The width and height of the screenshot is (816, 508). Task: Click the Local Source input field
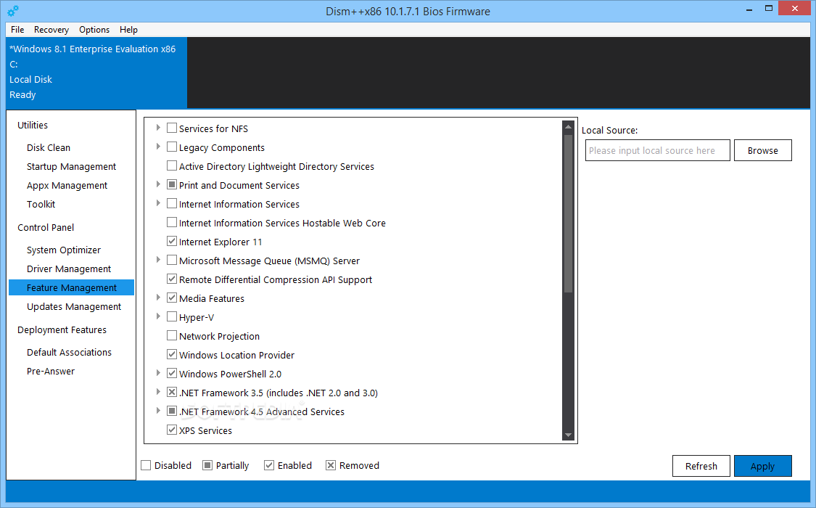tap(658, 150)
